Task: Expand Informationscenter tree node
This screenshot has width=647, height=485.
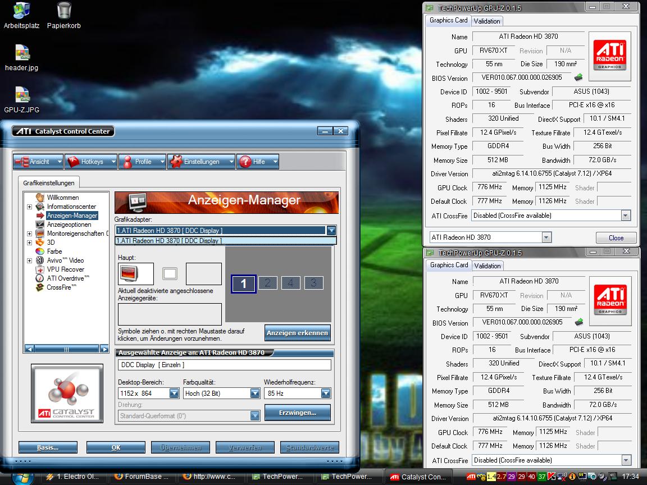Action: tap(29, 207)
